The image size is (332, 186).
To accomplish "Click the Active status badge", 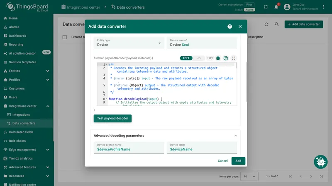I will pos(249,10).
